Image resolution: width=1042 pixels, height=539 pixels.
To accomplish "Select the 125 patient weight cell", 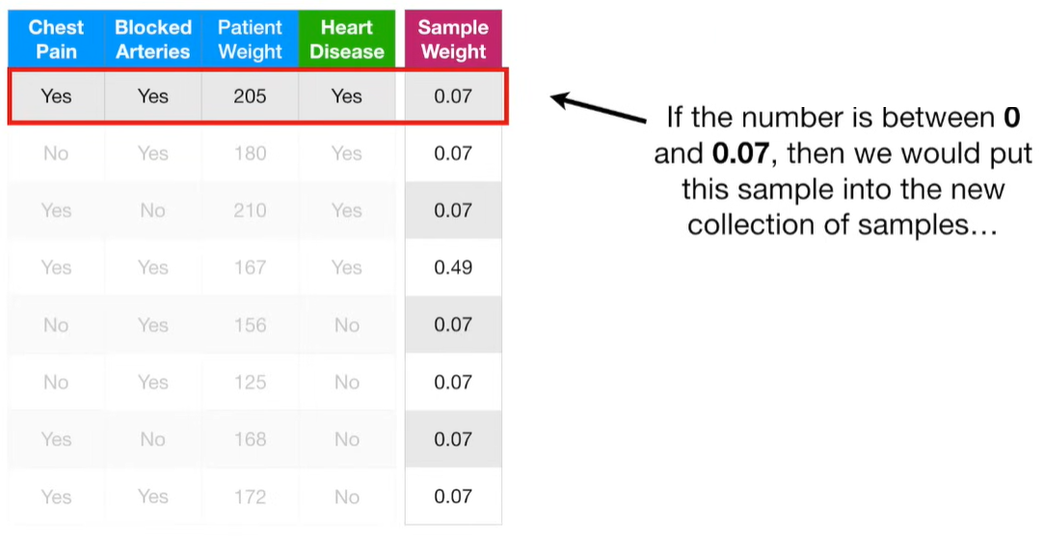I will coord(250,383).
